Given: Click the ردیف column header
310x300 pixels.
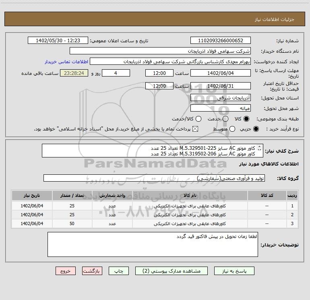Looking at the screenshot, I should 292,195.
